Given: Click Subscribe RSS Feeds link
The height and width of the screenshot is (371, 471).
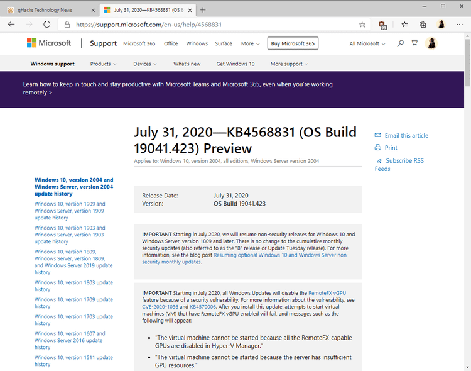Looking at the screenshot, I should pos(399,165).
